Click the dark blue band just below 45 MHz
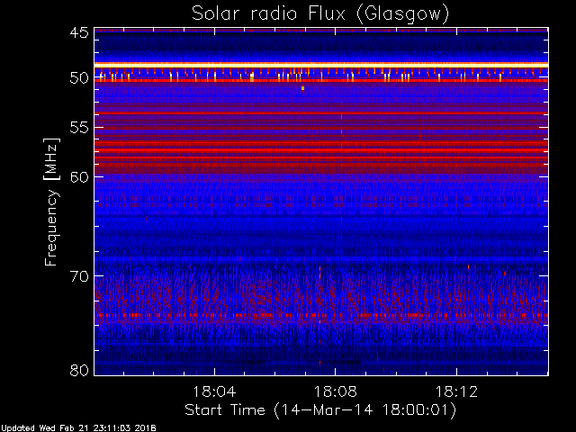This screenshot has width=576, height=432. coord(320,36)
